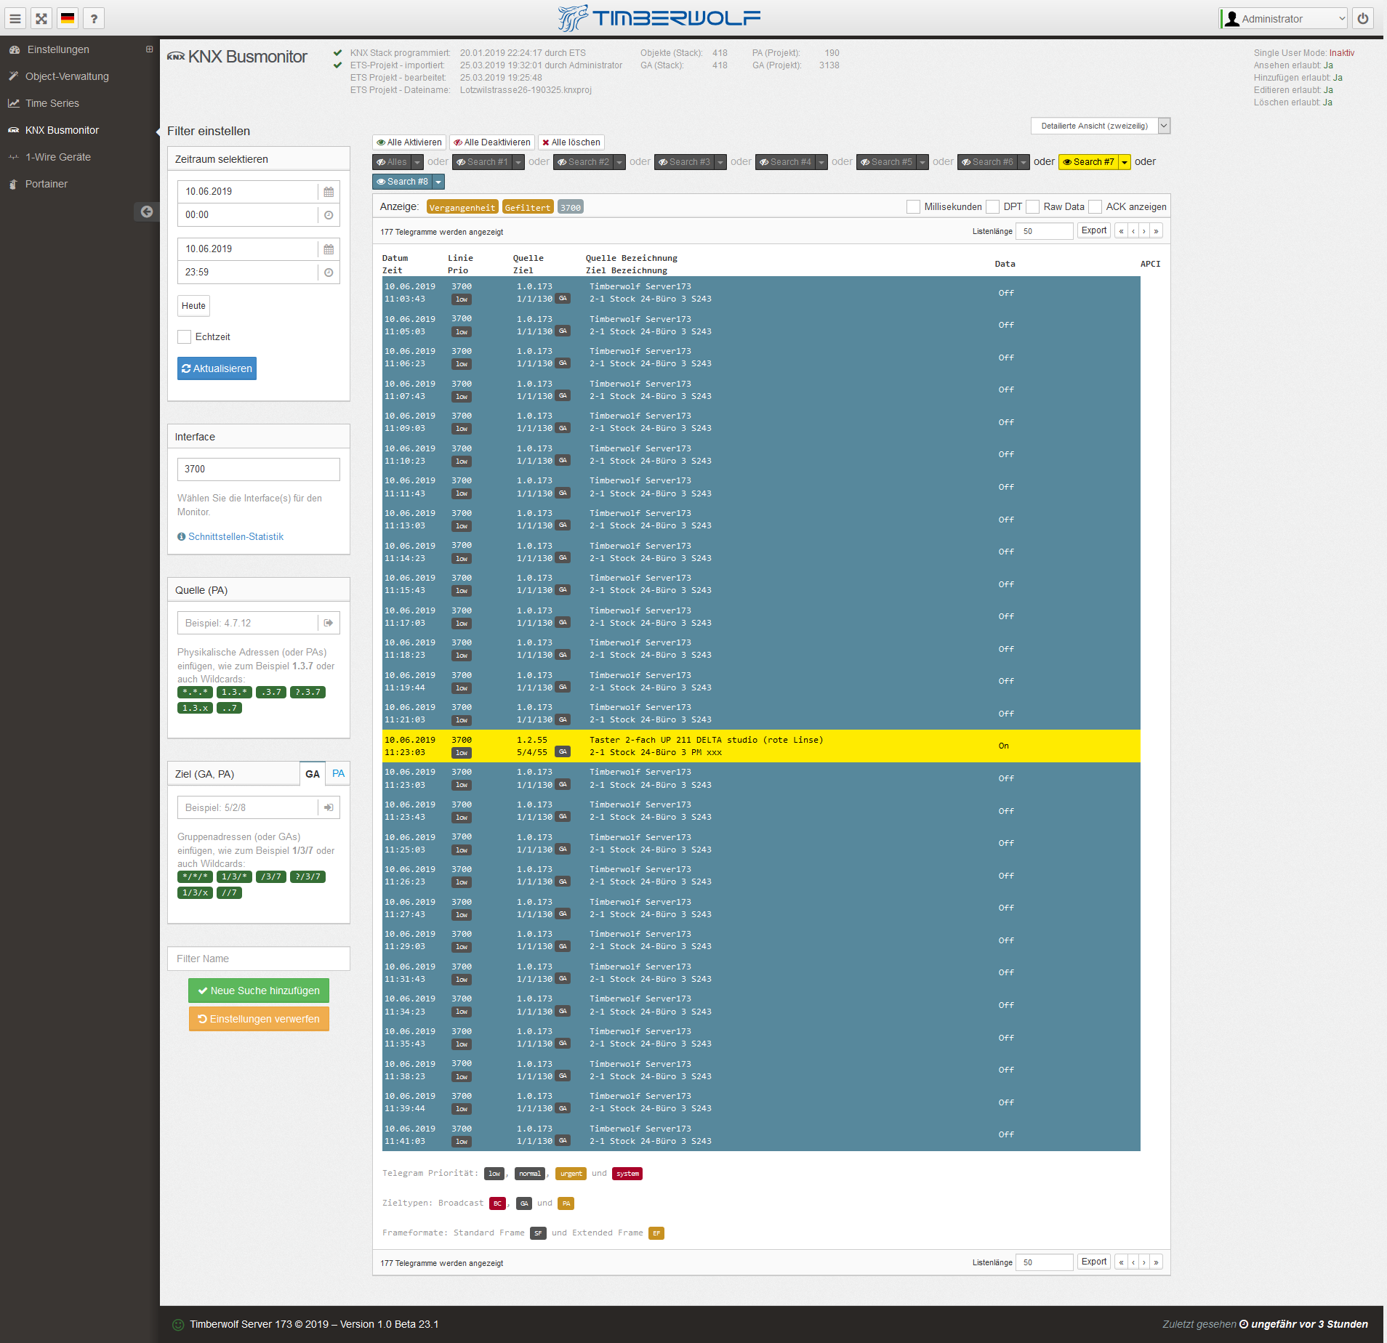
Task: Toggle Search #7 filter visibility
Action: click(1088, 162)
